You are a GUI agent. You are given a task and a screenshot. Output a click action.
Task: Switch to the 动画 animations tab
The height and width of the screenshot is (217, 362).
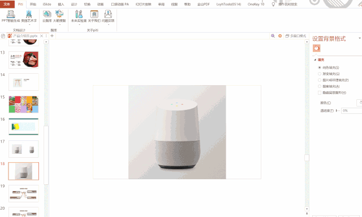point(100,4)
